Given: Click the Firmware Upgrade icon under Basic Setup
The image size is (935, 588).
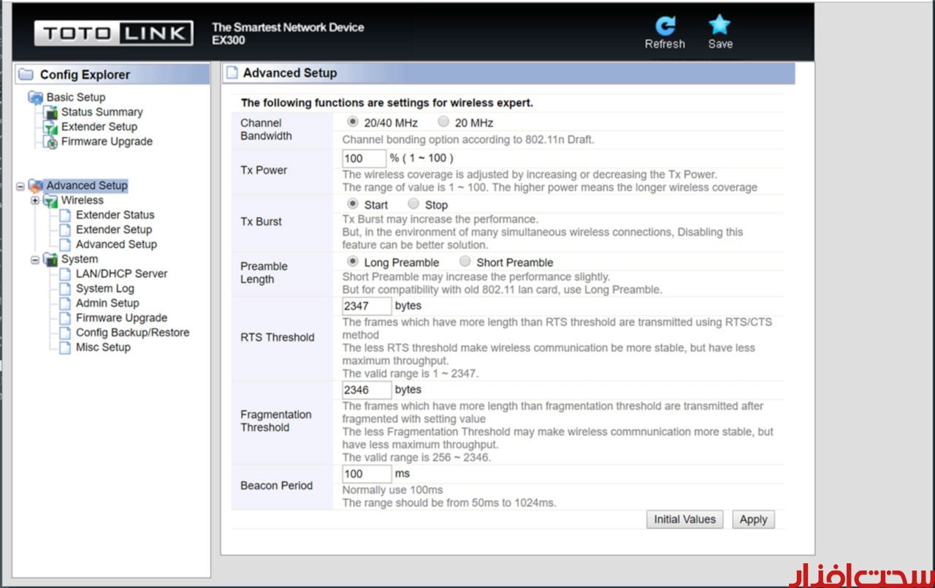Looking at the screenshot, I should 50,142.
